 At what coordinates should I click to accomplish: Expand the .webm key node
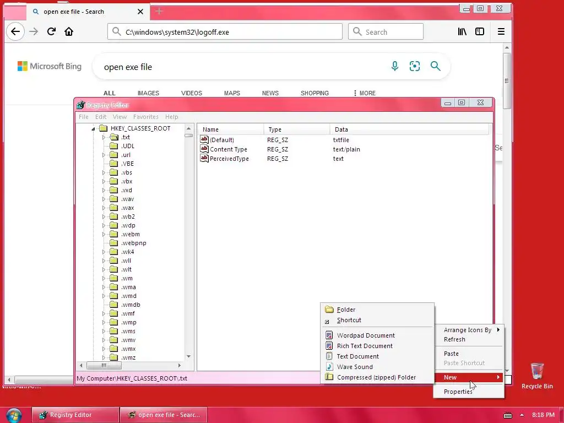click(104, 234)
